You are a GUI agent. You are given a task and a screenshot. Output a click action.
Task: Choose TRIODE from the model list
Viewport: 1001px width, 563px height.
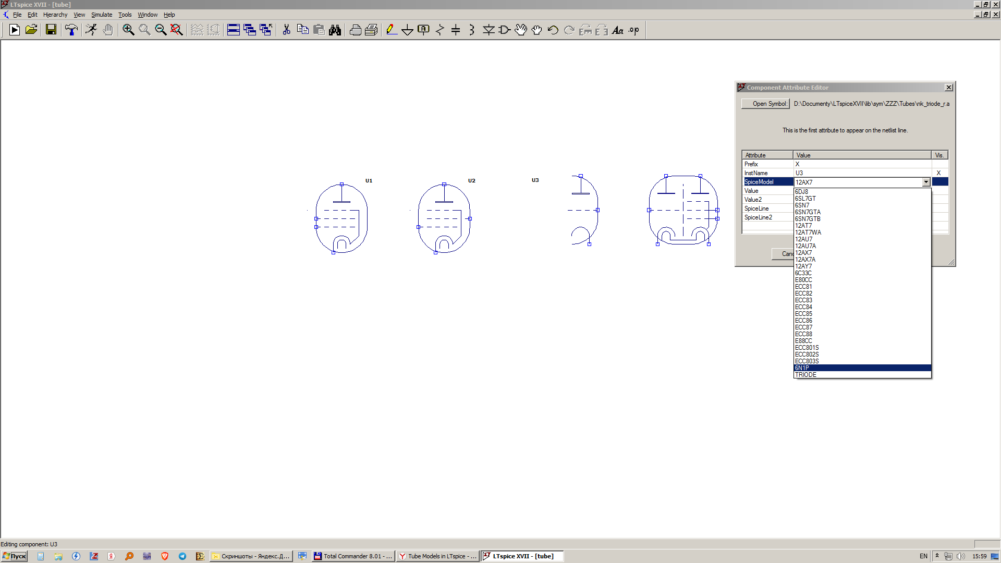point(862,375)
